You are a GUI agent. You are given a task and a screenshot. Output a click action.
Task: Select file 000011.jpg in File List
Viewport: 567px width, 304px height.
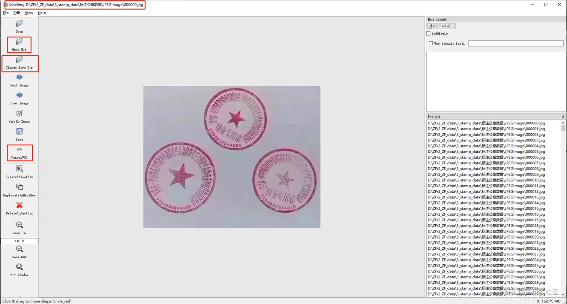pos(486,186)
